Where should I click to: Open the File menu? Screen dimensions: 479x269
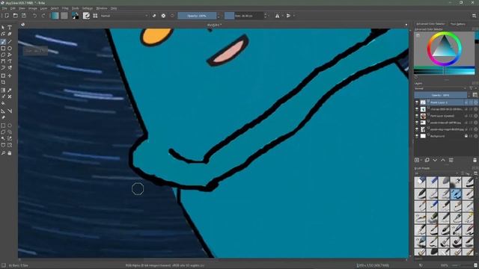(x=4, y=8)
